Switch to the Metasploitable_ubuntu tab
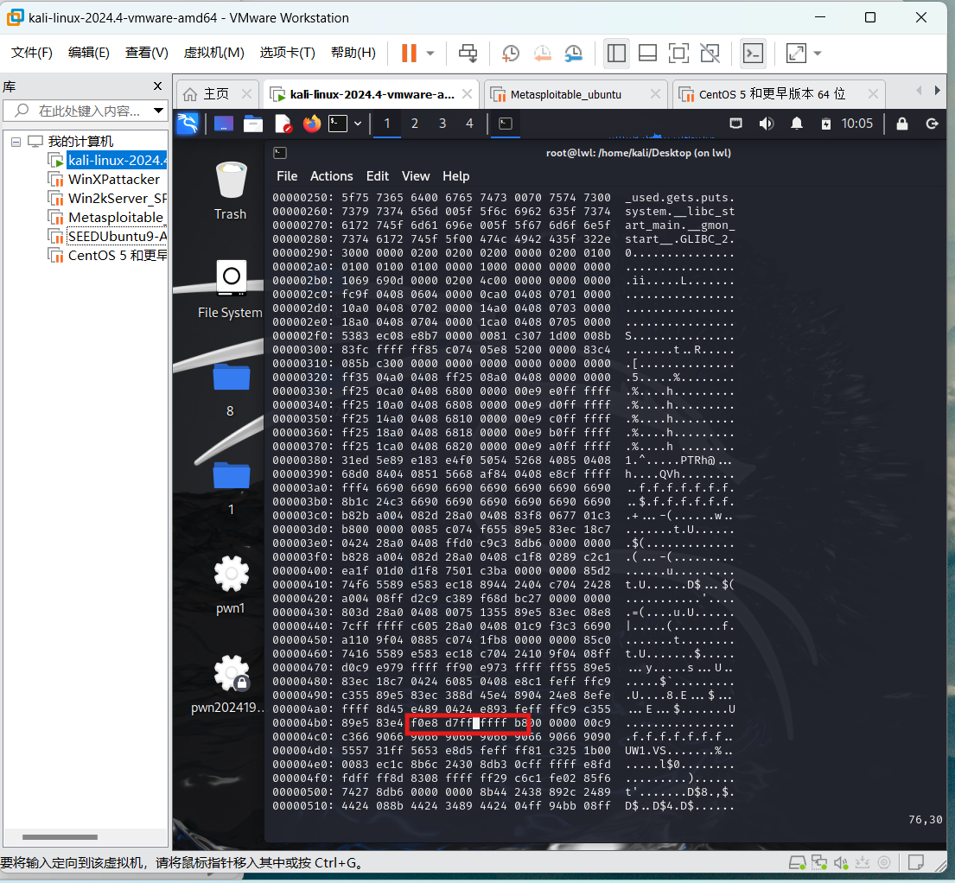The image size is (955, 883). point(566,94)
